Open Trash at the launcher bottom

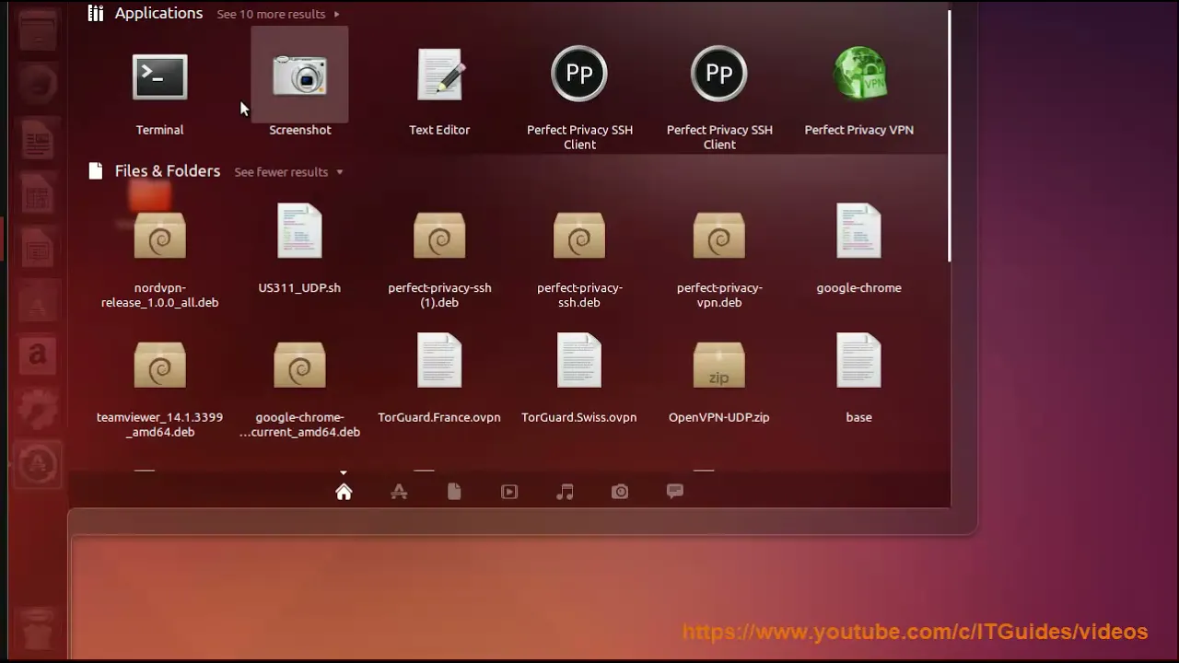[38, 631]
